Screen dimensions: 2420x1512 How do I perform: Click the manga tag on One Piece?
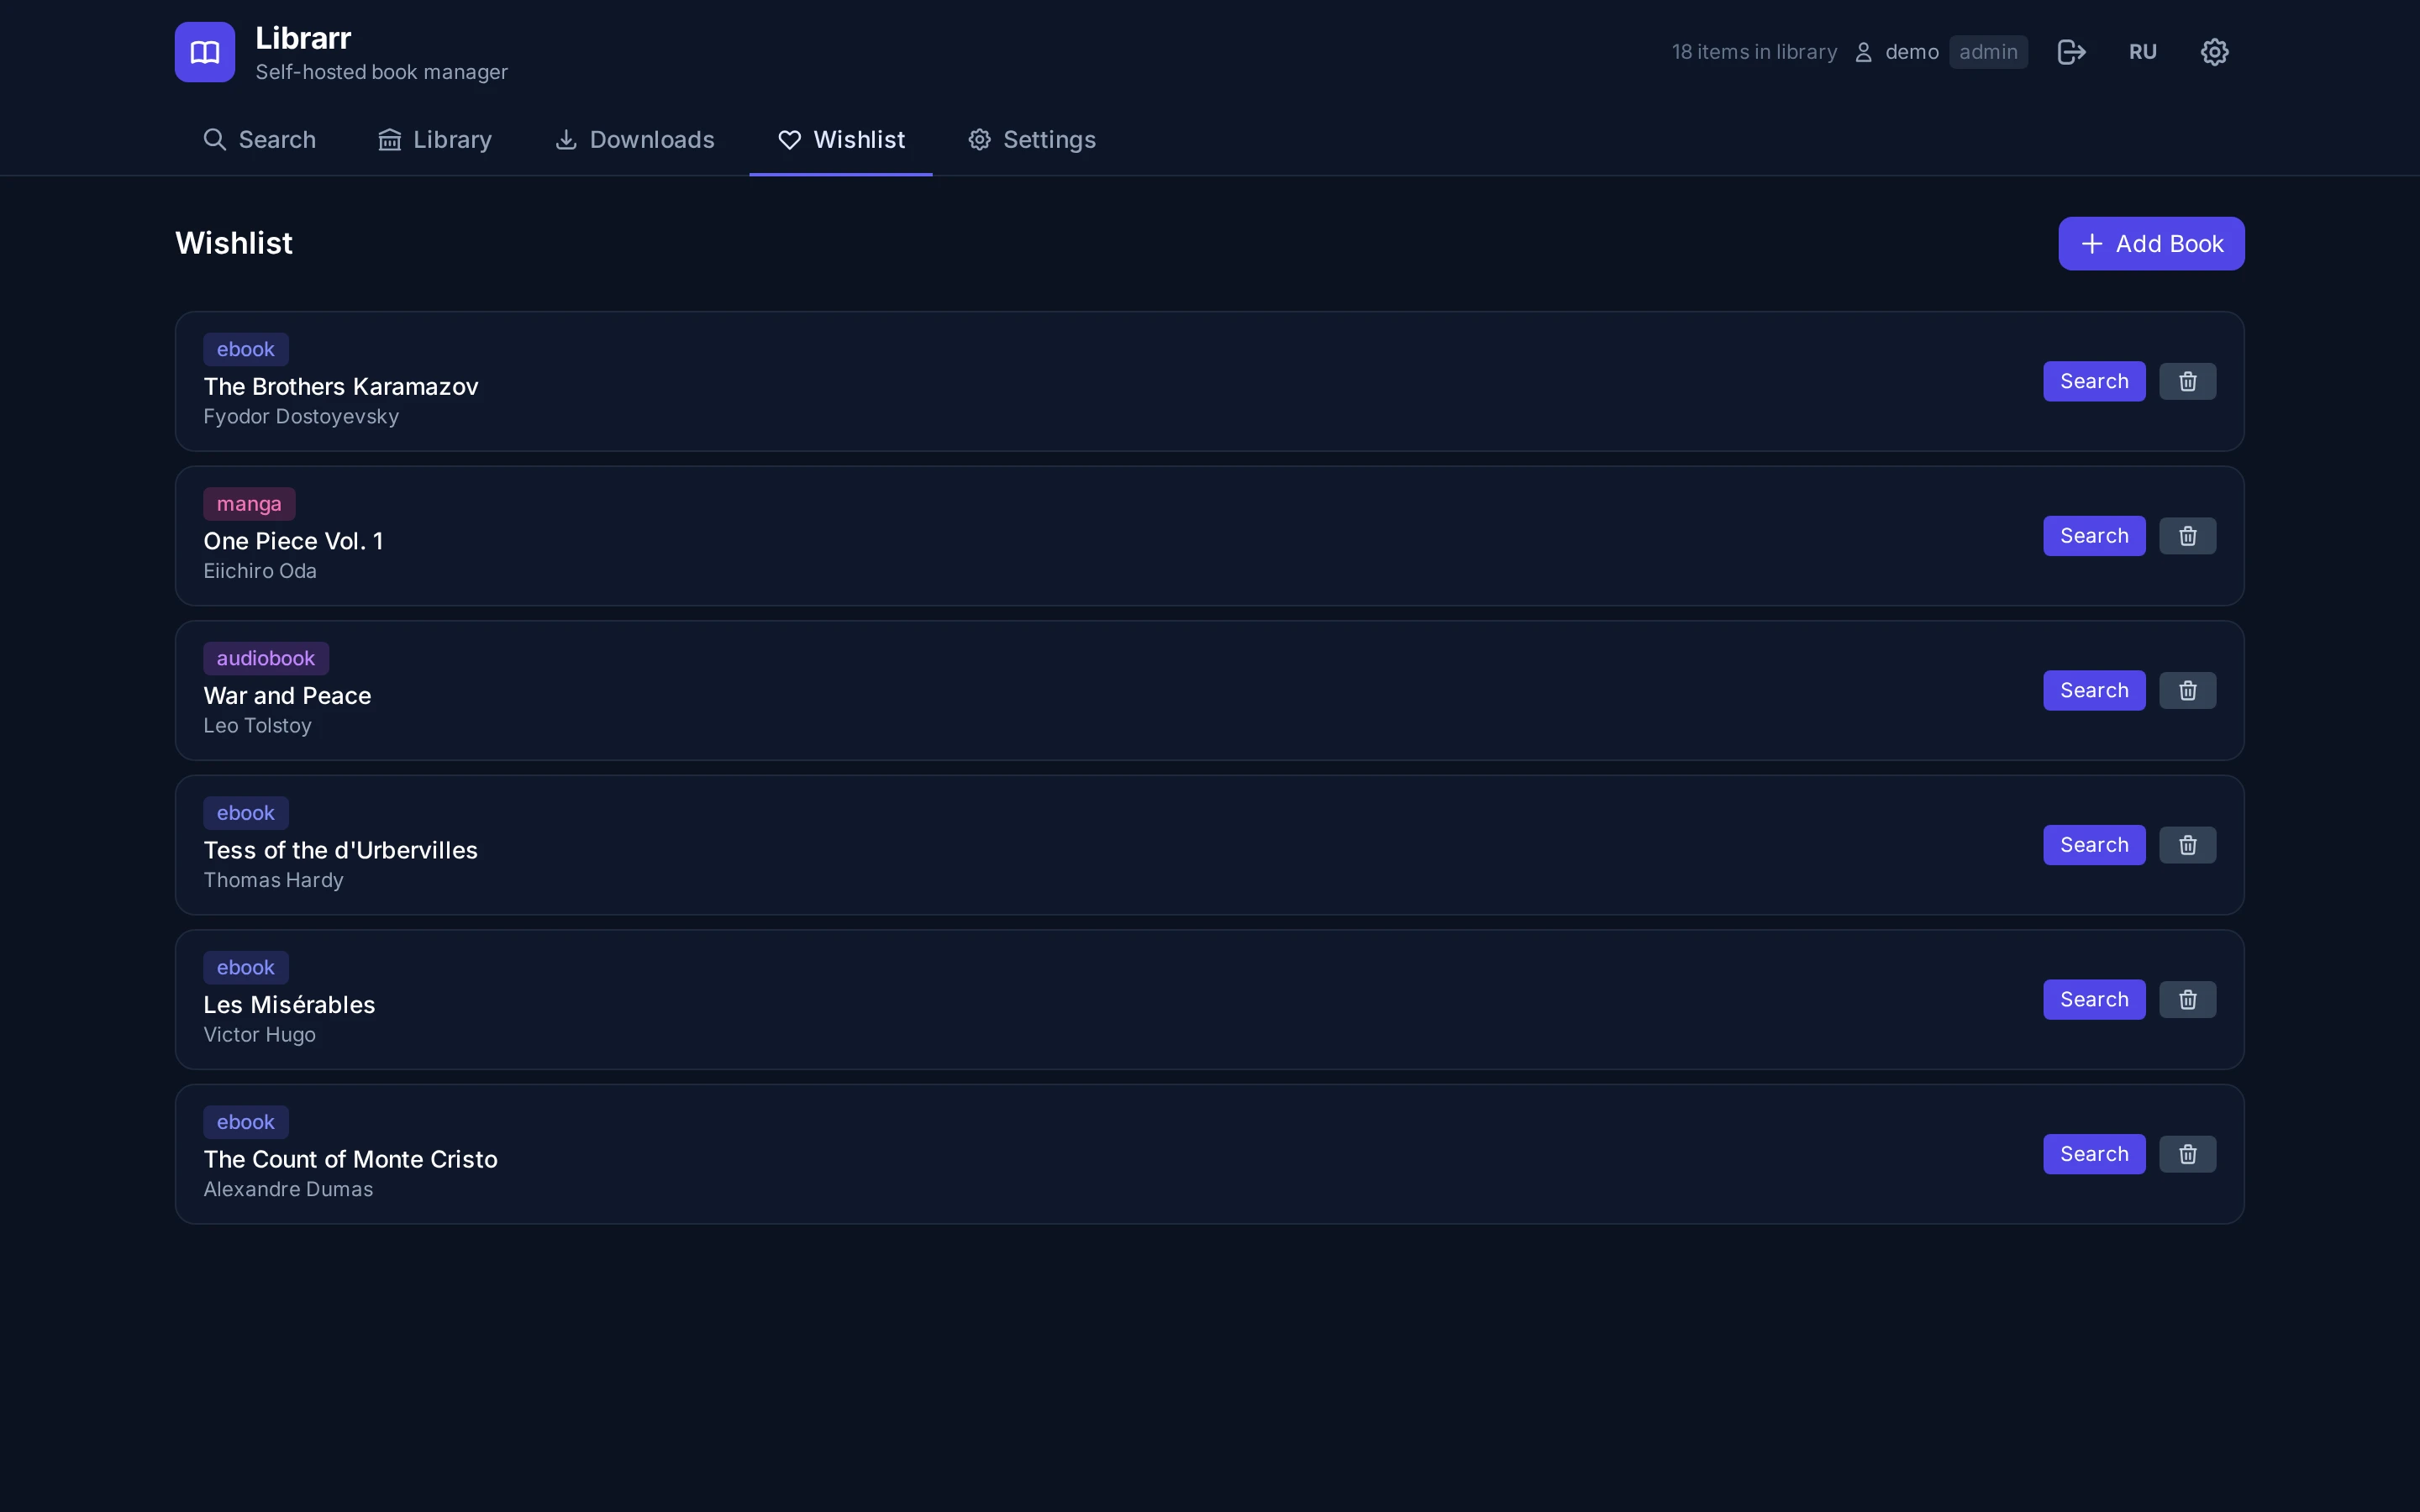coord(249,504)
